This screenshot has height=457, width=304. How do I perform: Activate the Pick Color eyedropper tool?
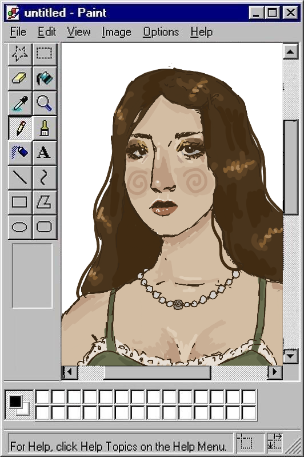20,104
